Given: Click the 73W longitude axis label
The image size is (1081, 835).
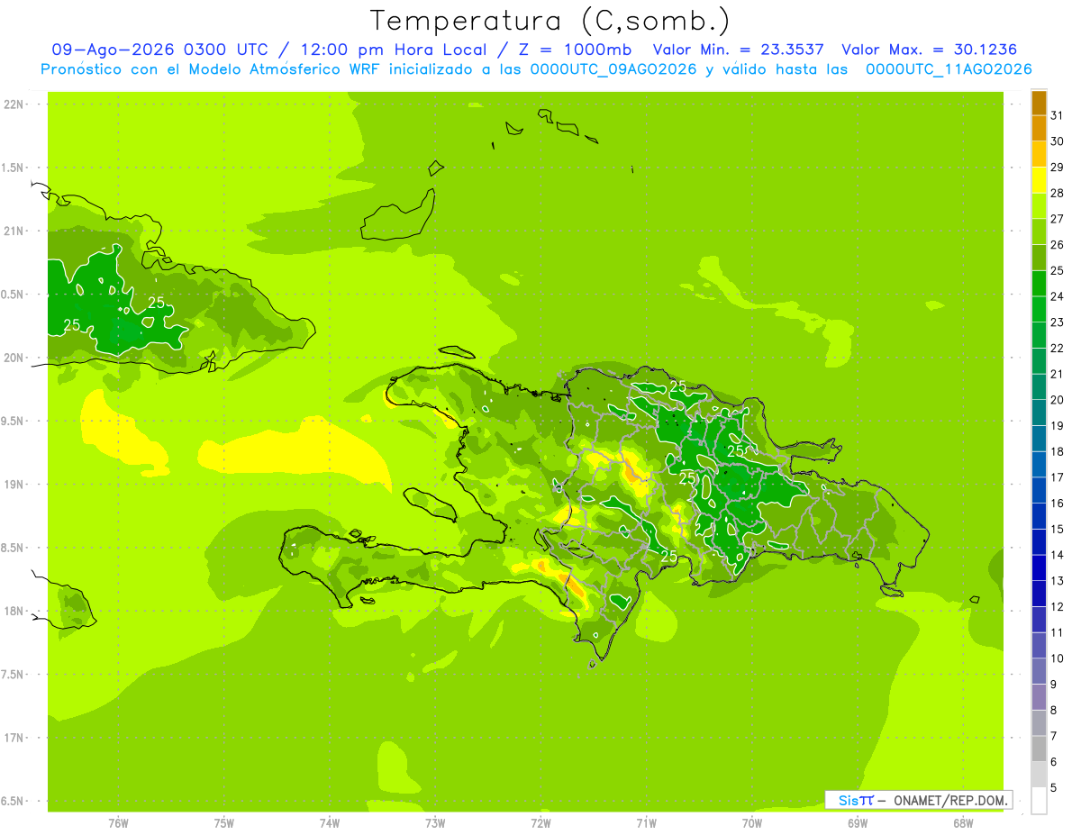Looking at the screenshot, I should pos(435,823).
